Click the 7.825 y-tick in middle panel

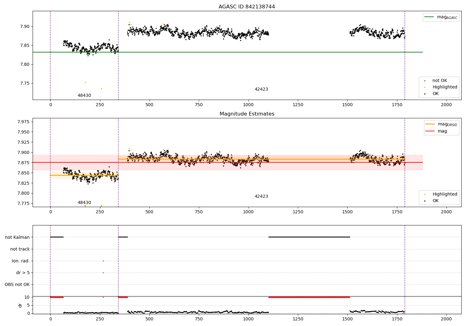23,183
